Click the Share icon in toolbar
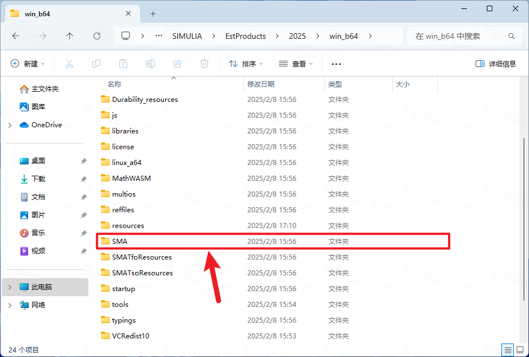 (177, 64)
